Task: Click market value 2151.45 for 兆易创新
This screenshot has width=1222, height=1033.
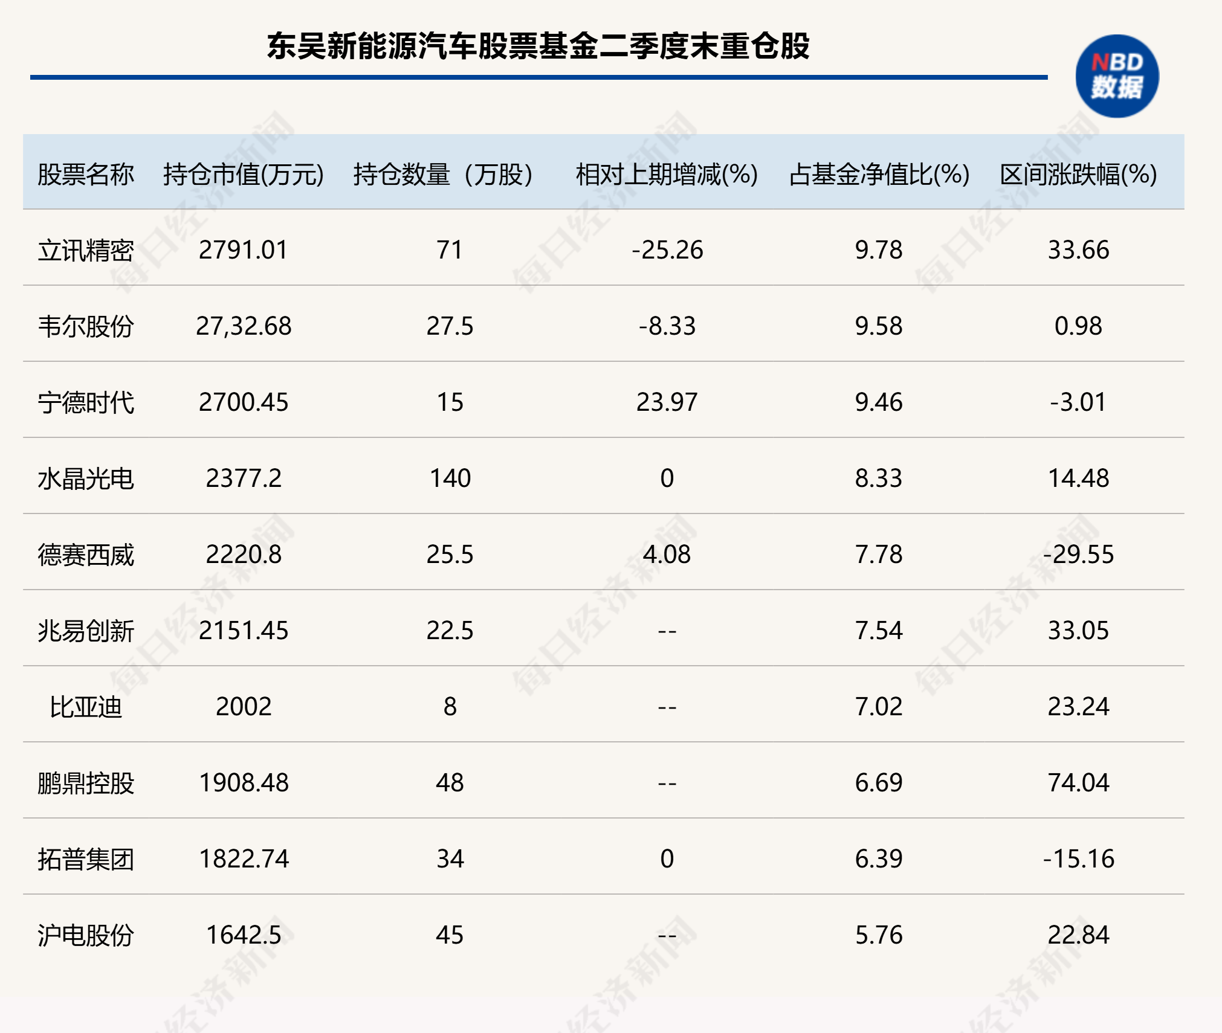Action: [244, 631]
